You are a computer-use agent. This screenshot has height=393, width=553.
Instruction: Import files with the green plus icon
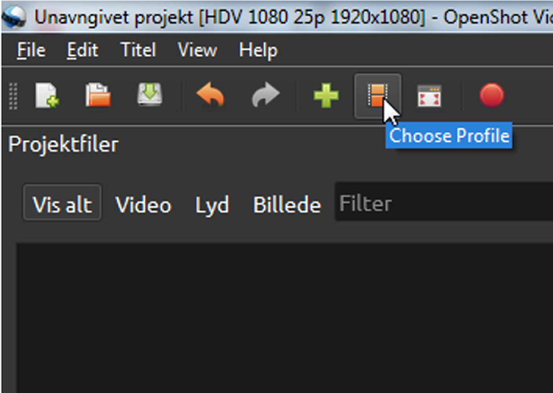coord(326,95)
